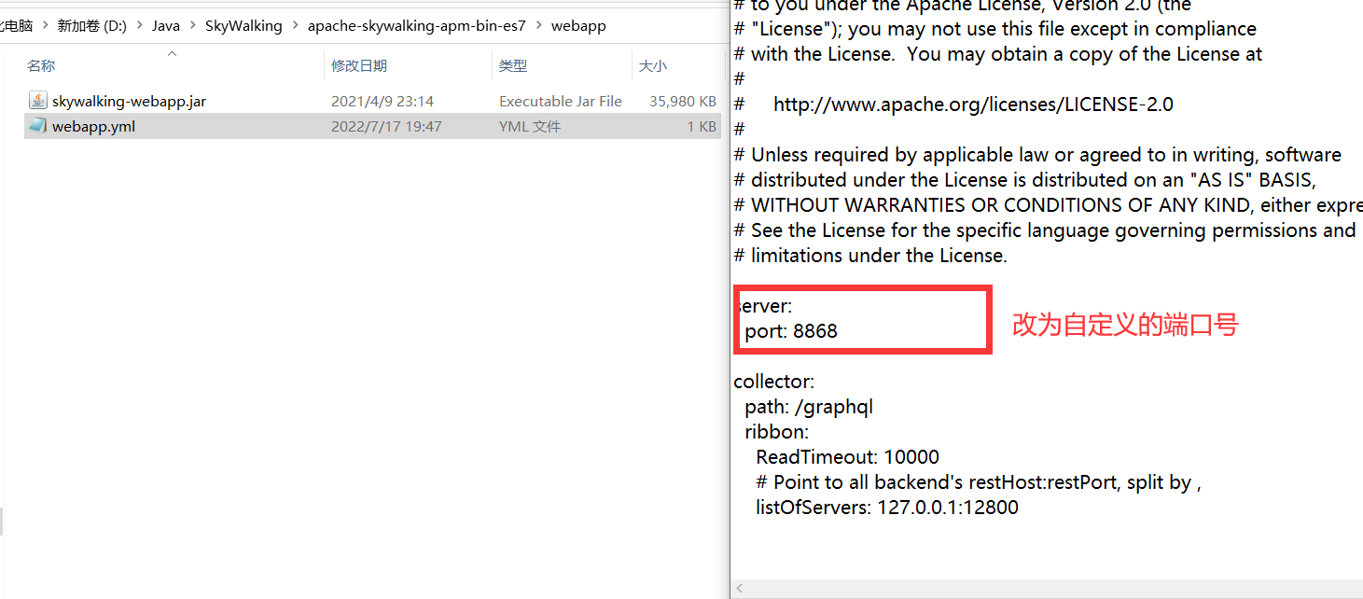The height and width of the screenshot is (599, 1363).
Task: Click the webapp.yml file icon
Action: click(x=37, y=126)
